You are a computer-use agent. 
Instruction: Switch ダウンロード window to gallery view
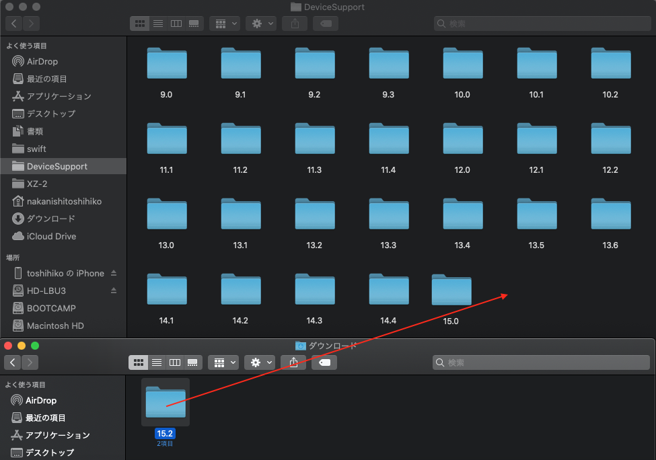tap(193, 362)
